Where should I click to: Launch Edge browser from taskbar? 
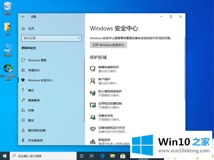(x=102, y=156)
